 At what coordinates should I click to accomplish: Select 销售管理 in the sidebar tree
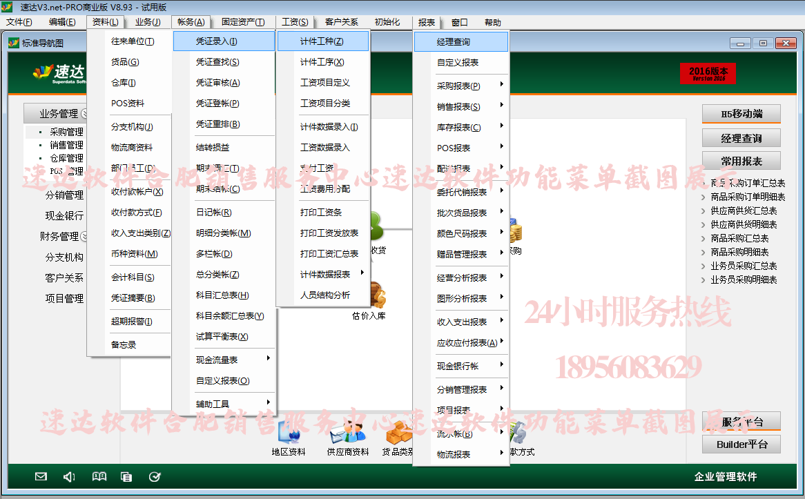tap(66, 145)
